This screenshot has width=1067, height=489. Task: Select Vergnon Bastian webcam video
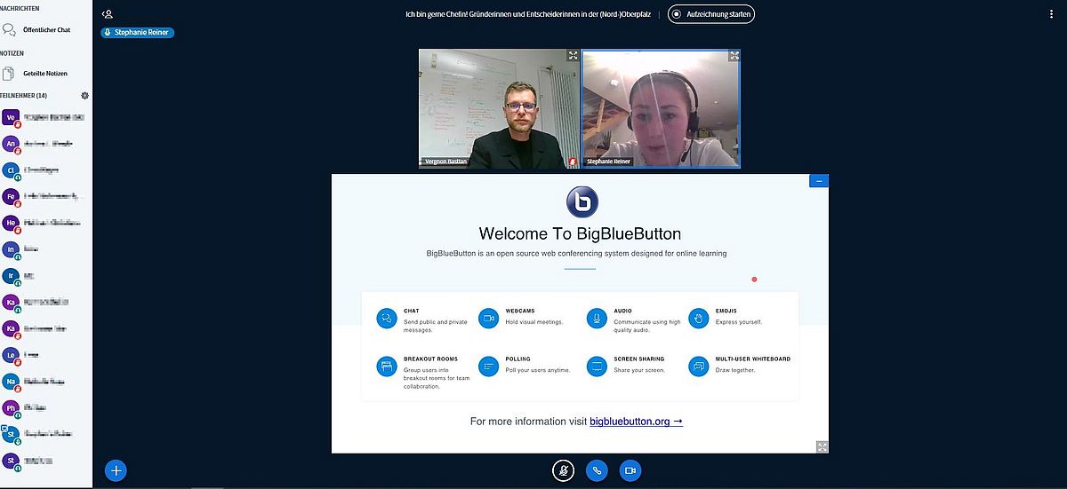coord(499,109)
